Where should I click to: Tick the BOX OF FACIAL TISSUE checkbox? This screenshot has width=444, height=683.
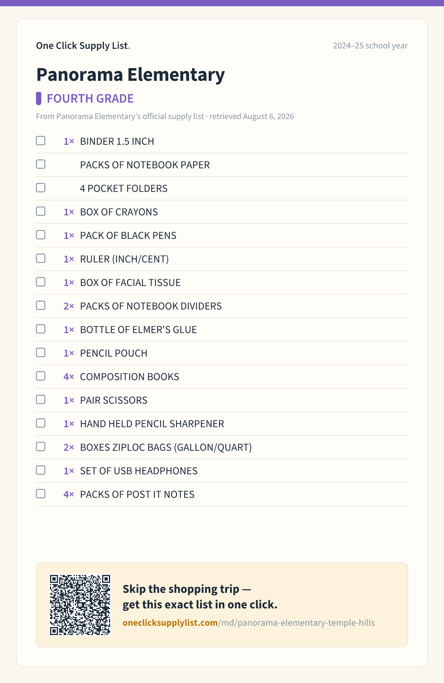point(41,282)
